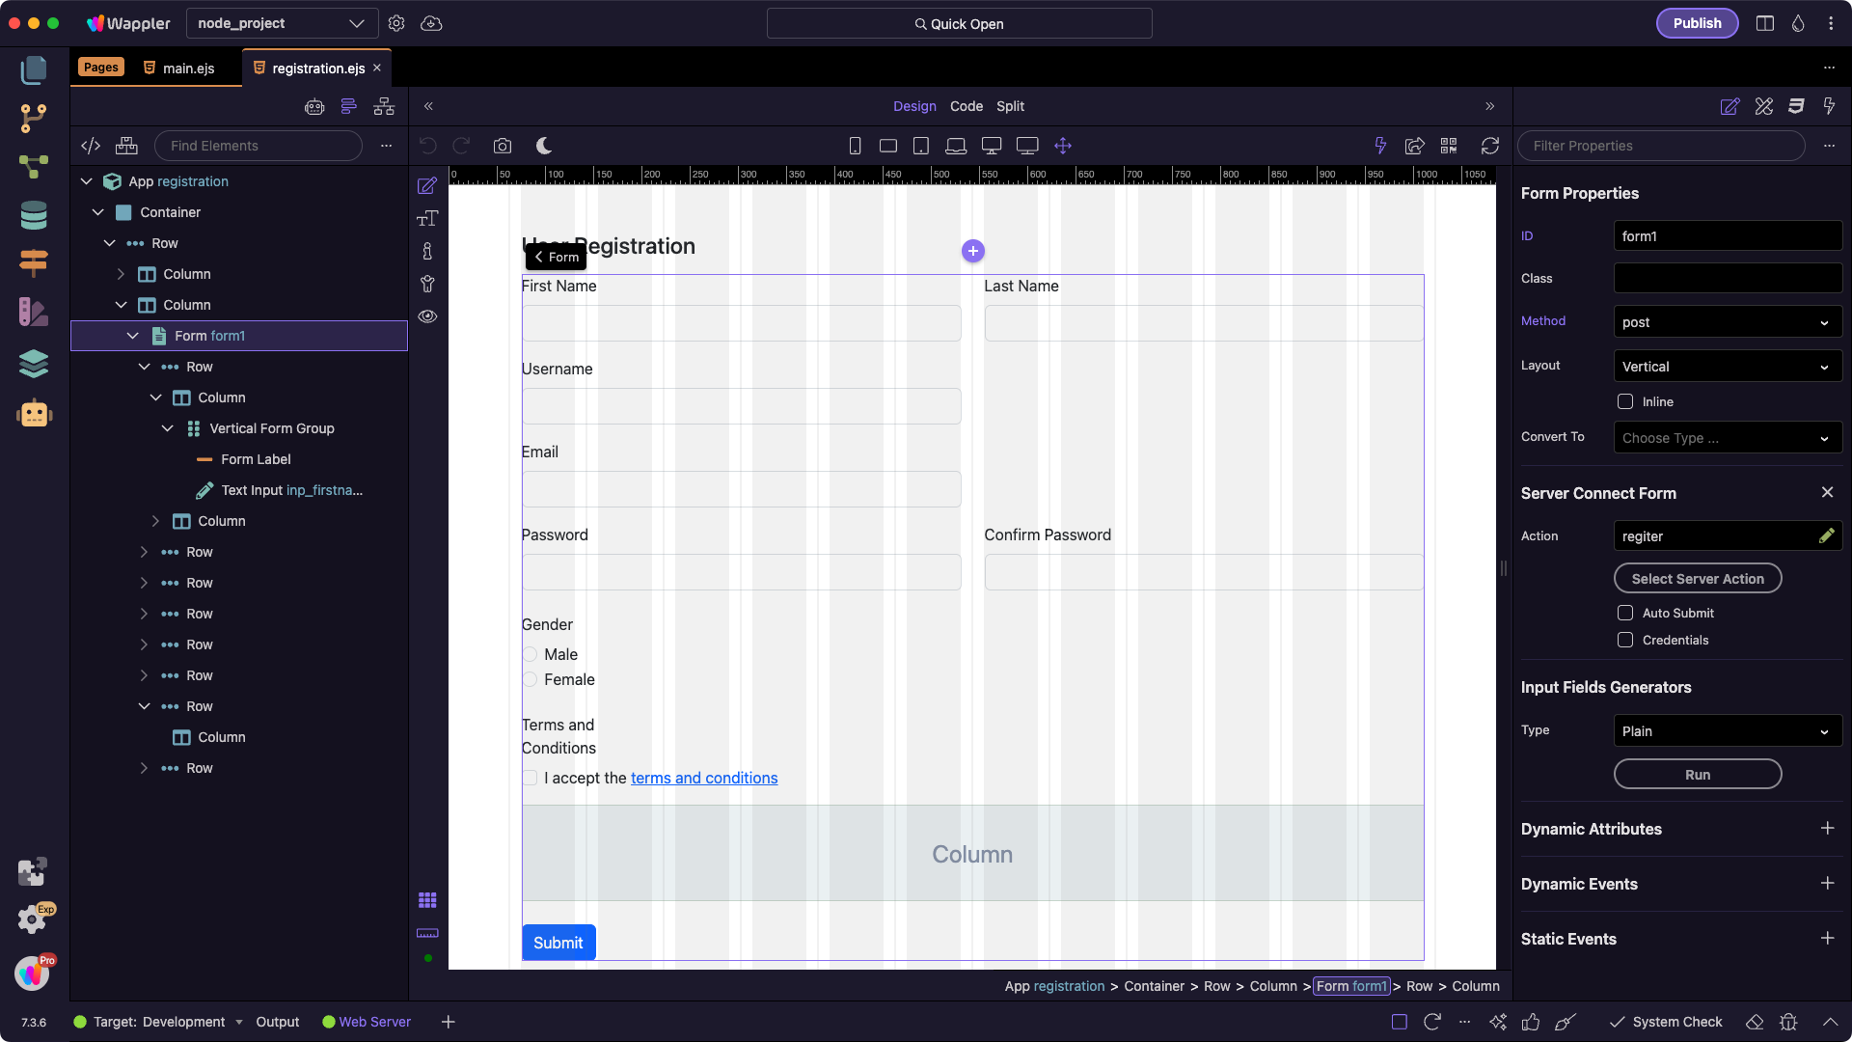1852x1042 pixels.
Task: Click the screenshot camera icon
Action: [x=503, y=146]
